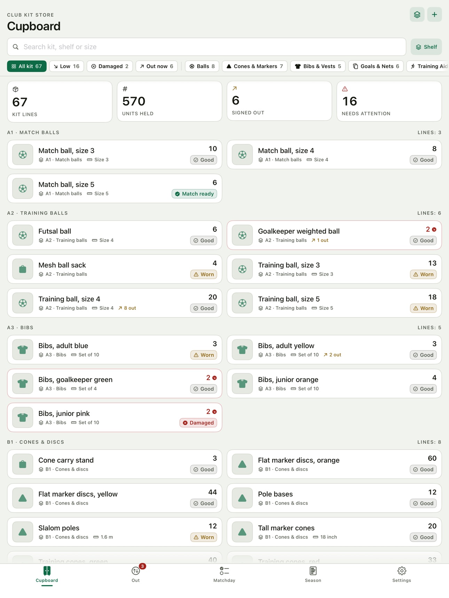The height and width of the screenshot is (598, 449).
Task: Toggle the Low 16 filter chip
Action: [x=66, y=66]
